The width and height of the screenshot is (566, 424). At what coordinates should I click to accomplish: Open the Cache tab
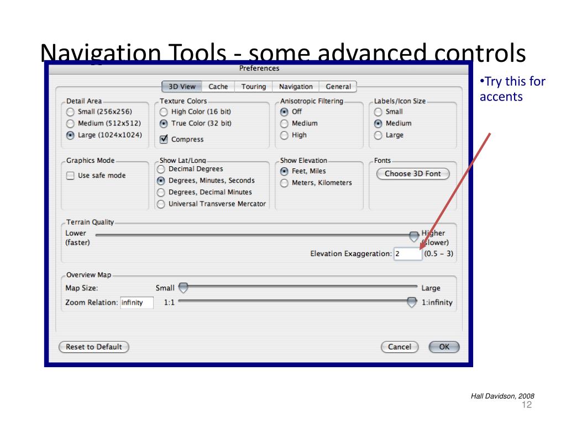tap(218, 87)
